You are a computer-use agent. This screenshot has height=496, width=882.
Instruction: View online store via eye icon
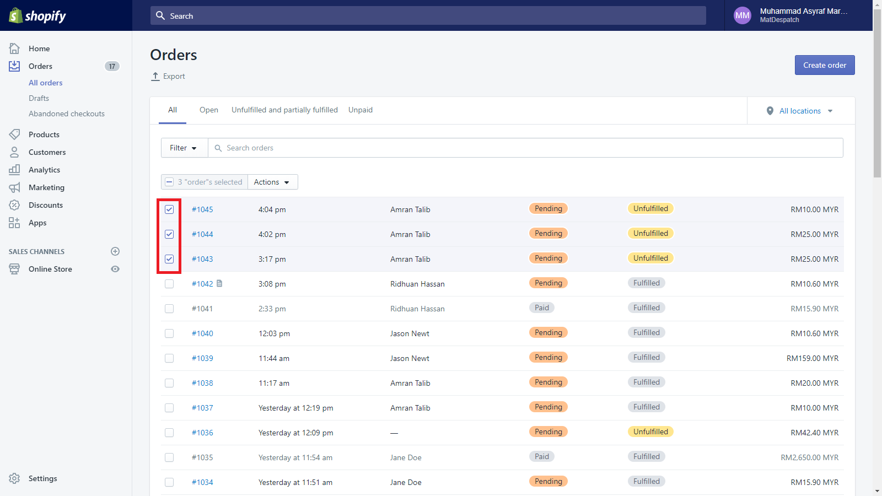115,269
